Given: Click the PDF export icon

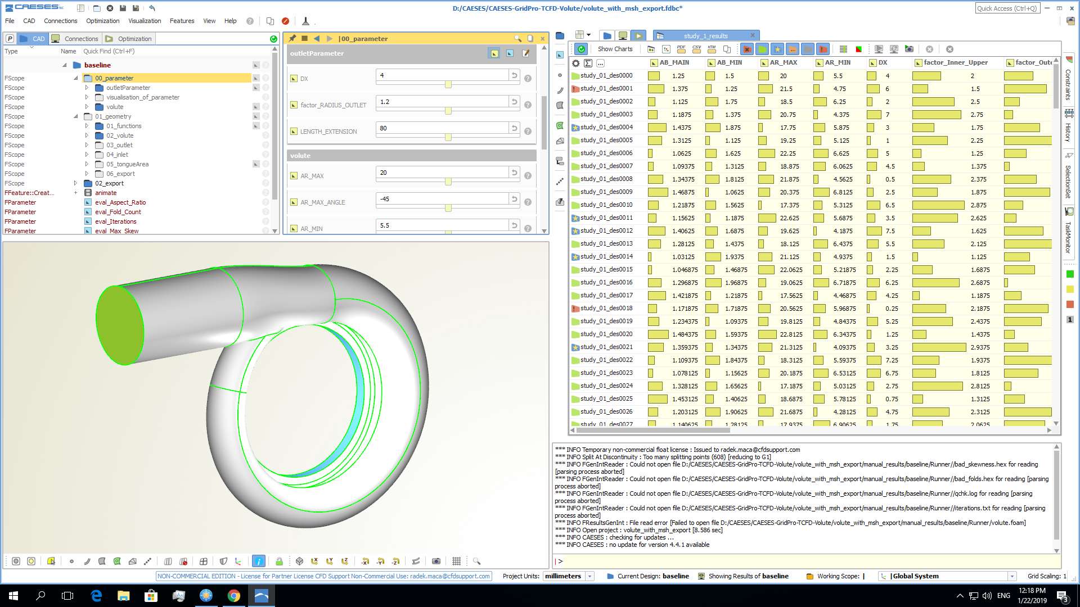Looking at the screenshot, I should point(681,49).
